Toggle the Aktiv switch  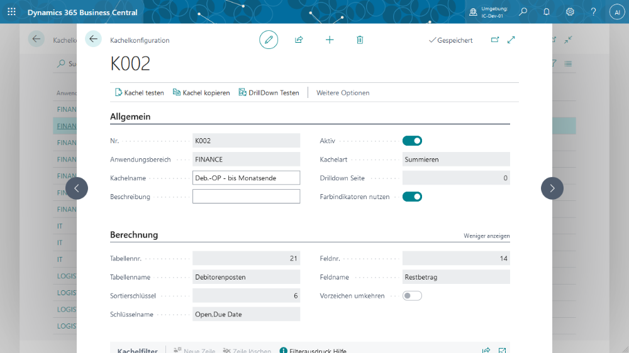pyautogui.click(x=412, y=141)
